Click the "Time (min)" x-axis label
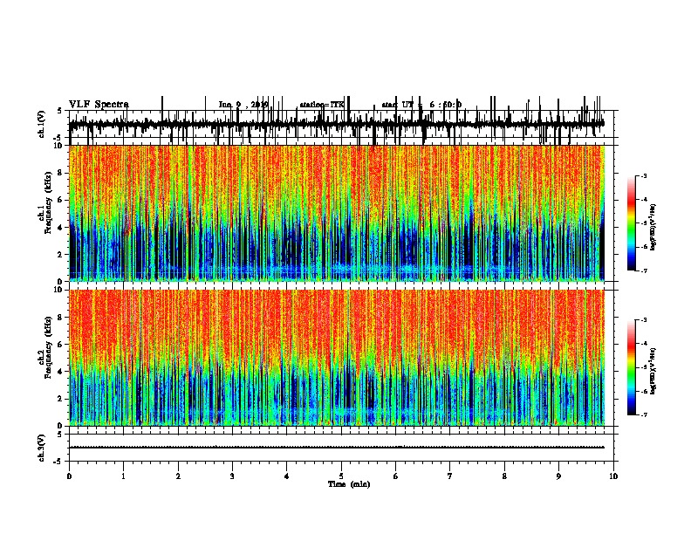This screenshot has height=534, width=691. [349, 484]
